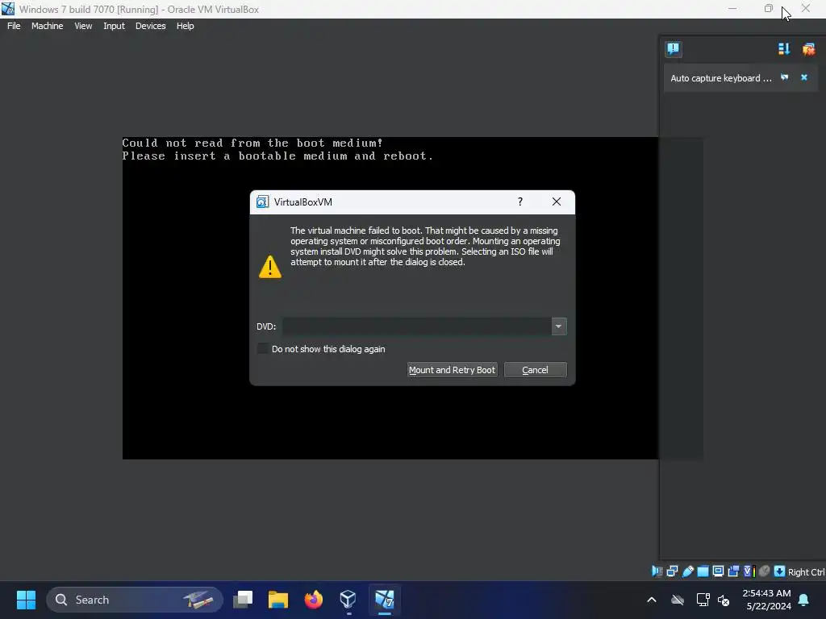This screenshot has width=826, height=619.
Task: Cancel the VirtualBoxVM boot failure dialog
Action: click(536, 369)
